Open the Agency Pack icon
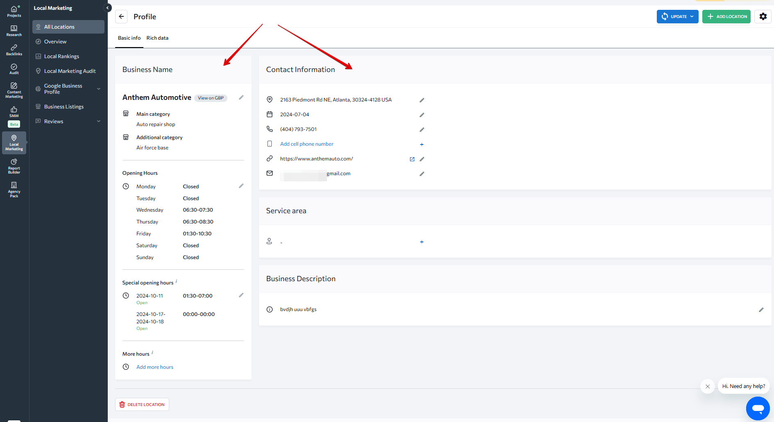The width and height of the screenshot is (774, 422). (14, 190)
